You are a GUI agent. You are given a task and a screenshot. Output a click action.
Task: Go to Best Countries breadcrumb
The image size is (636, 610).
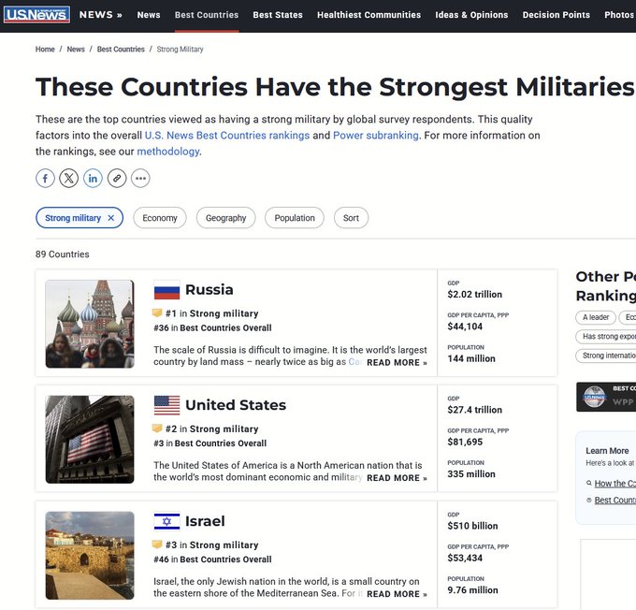[x=121, y=49]
